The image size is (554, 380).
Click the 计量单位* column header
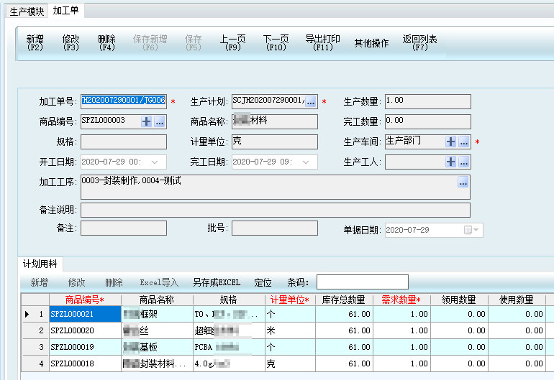pyautogui.click(x=290, y=300)
